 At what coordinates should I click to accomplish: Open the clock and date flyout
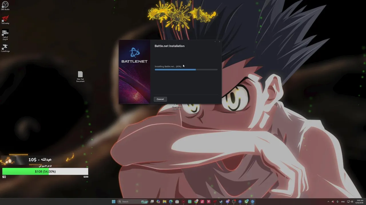click(x=359, y=202)
